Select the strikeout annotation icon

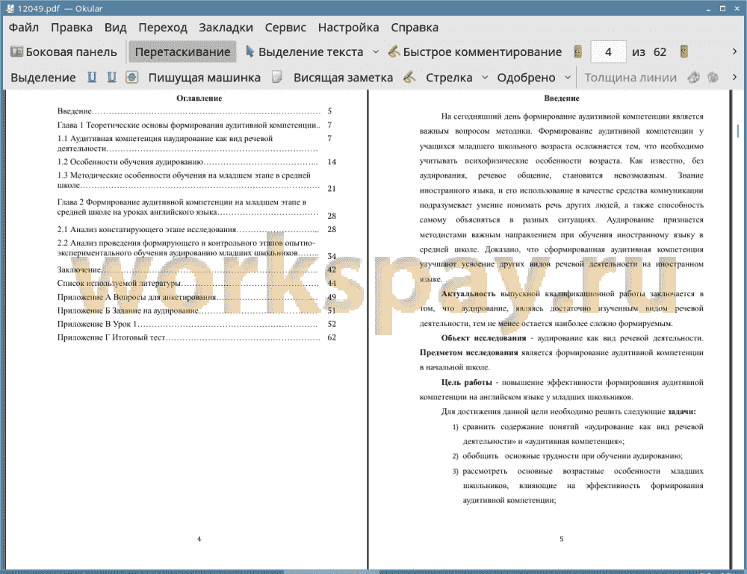[x=132, y=77]
